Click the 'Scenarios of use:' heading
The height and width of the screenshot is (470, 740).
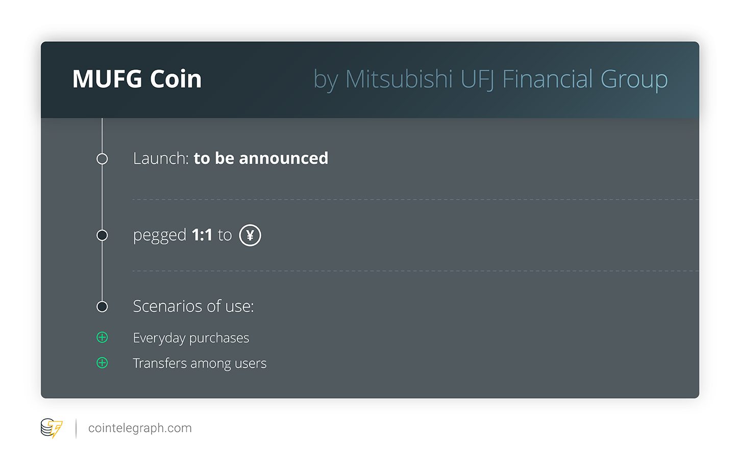(x=193, y=306)
